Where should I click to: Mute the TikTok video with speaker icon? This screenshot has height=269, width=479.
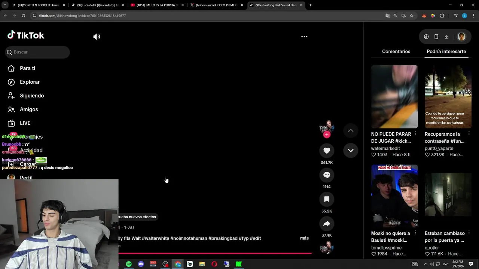[97, 37]
